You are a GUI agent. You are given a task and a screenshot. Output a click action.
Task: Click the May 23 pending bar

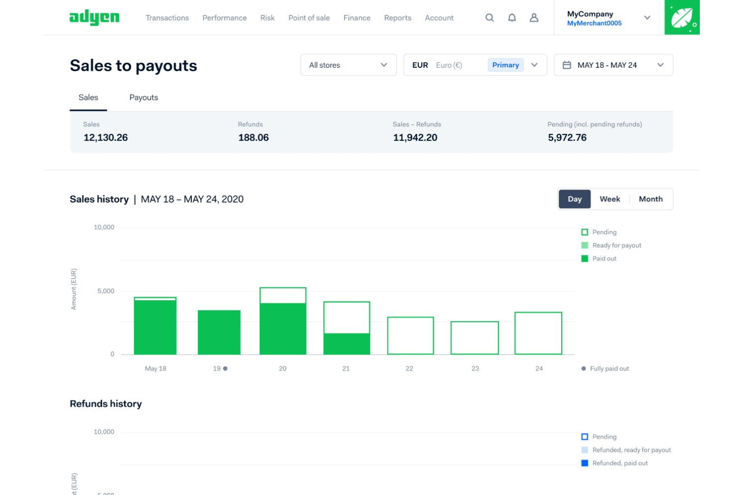tap(474, 338)
